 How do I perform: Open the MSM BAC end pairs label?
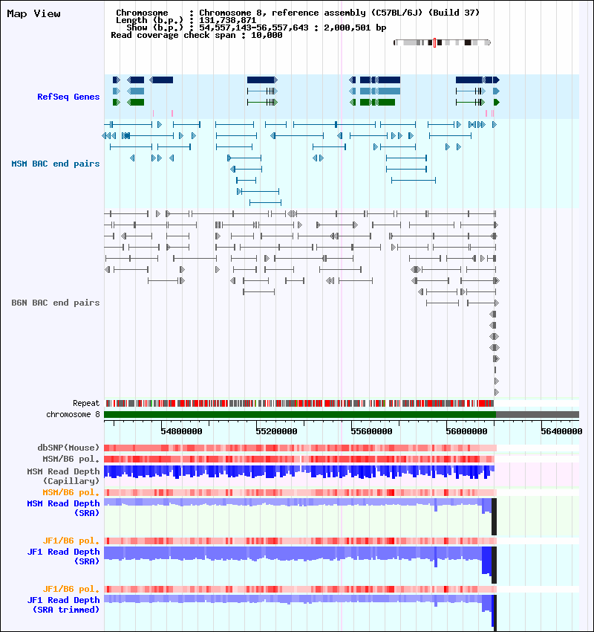[x=56, y=164]
